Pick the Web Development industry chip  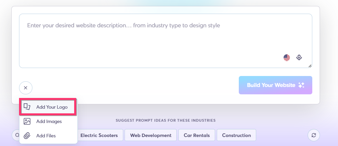tap(151, 135)
